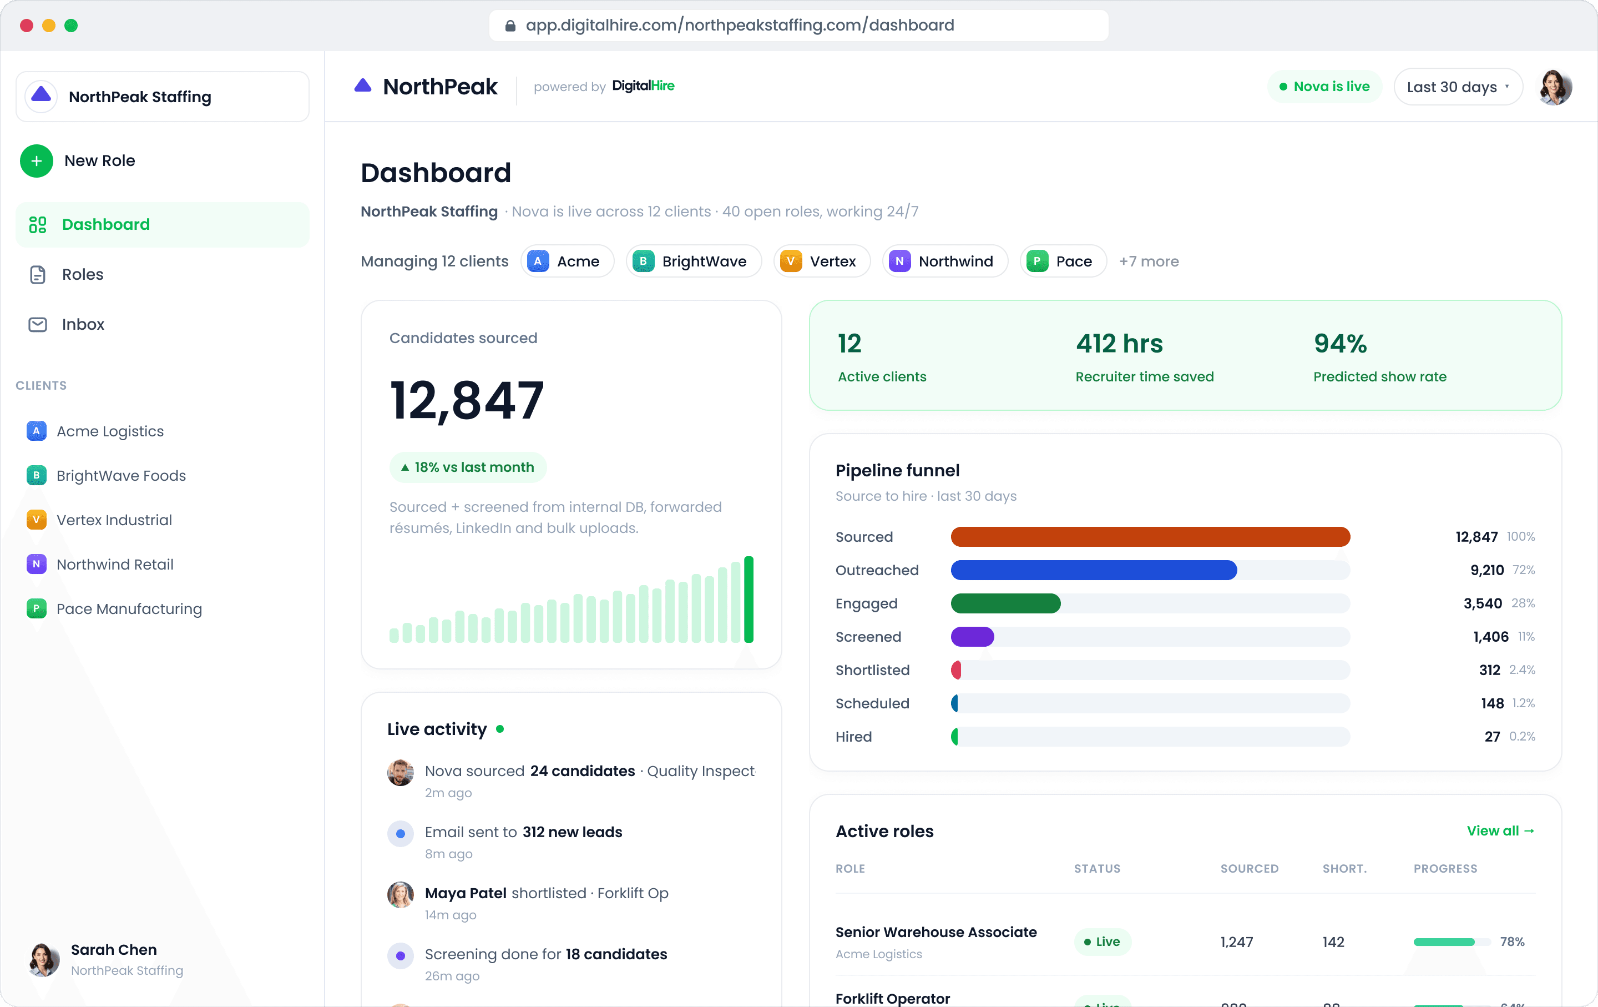Click the Pace Manufacturing 'P' badge icon
Image resolution: width=1598 pixels, height=1007 pixels.
(37, 608)
